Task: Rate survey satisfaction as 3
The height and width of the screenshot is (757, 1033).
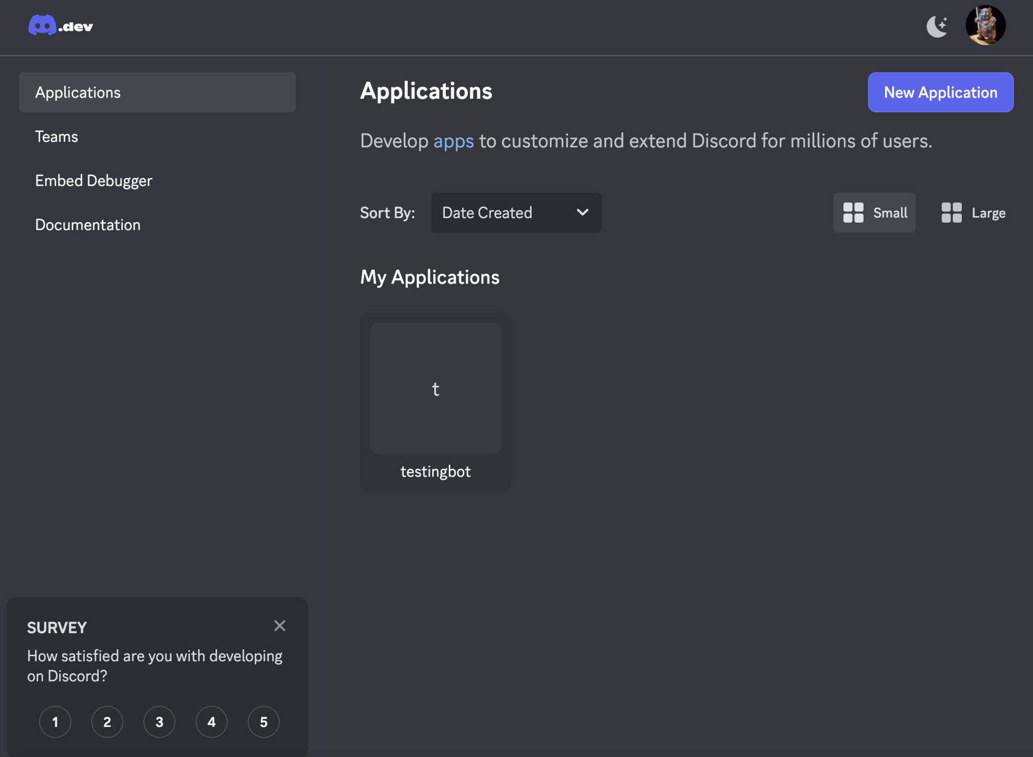Action: click(x=159, y=722)
